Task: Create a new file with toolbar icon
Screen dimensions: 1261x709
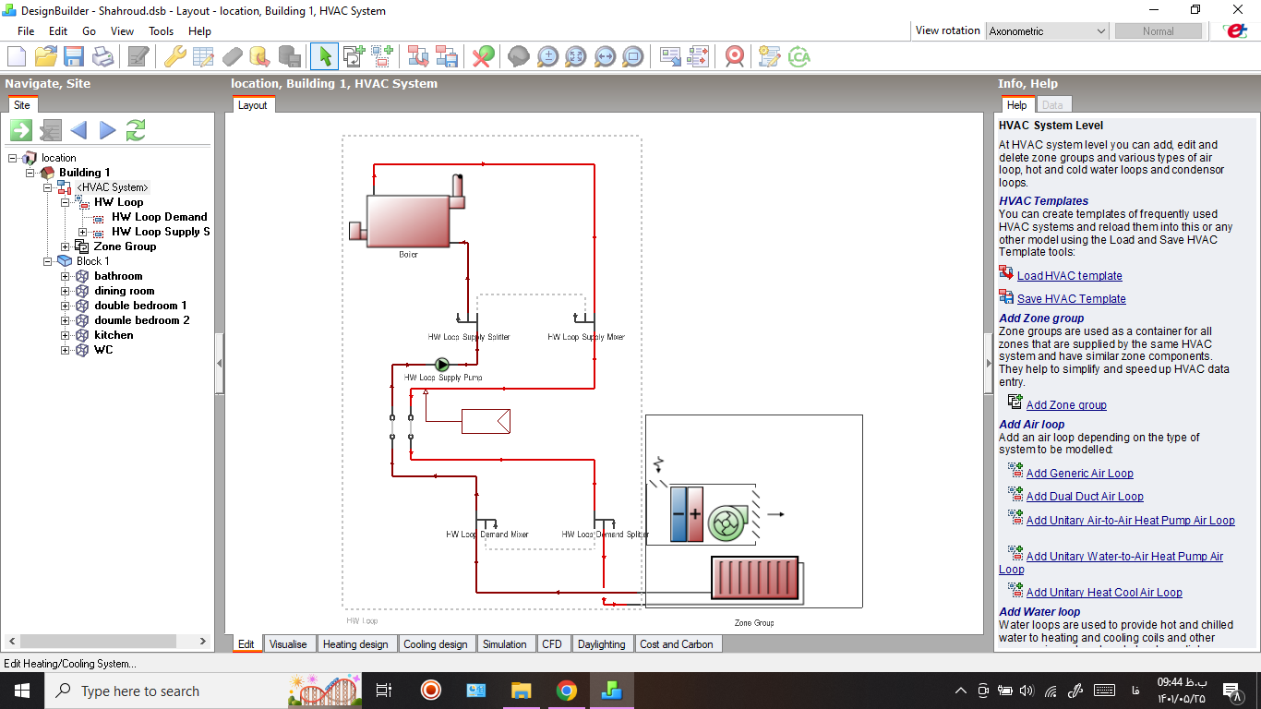Action: pyautogui.click(x=16, y=56)
